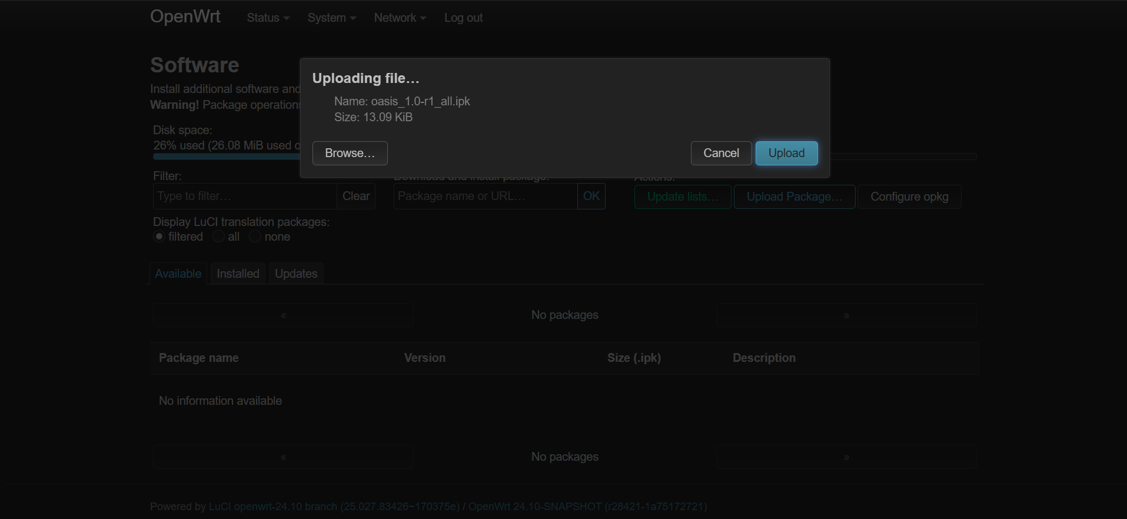Switch to the Installed tab
The width and height of the screenshot is (1127, 519).
[238, 274]
